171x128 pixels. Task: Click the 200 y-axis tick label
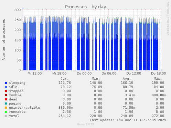18,30
